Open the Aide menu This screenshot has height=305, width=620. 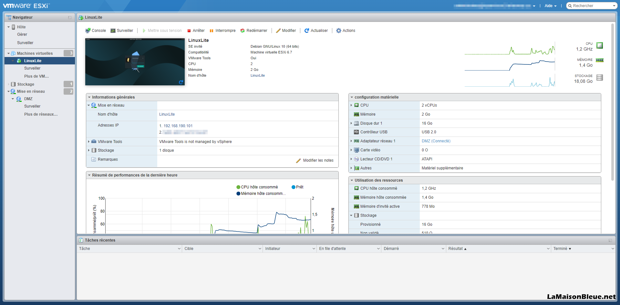(551, 6)
